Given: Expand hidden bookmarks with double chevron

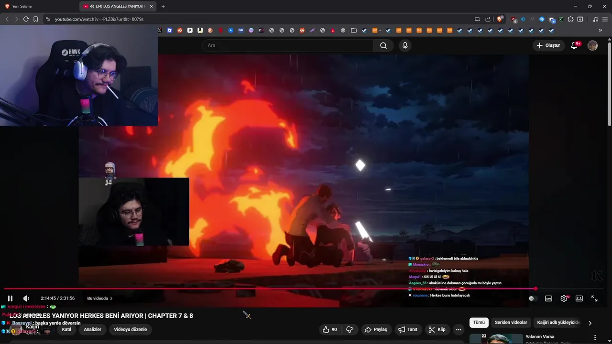Looking at the screenshot, I should click(x=601, y=30).
